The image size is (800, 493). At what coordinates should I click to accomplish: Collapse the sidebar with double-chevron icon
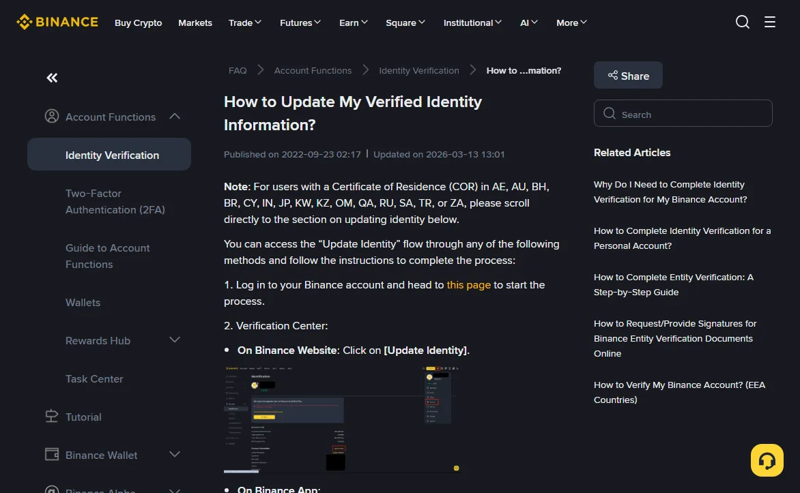52,78
